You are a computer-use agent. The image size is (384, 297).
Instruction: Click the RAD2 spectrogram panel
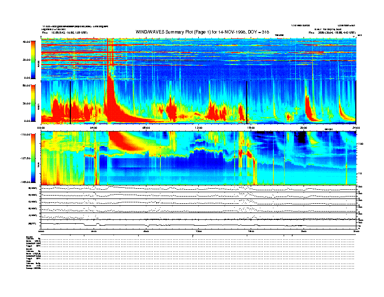click(198, 59)
